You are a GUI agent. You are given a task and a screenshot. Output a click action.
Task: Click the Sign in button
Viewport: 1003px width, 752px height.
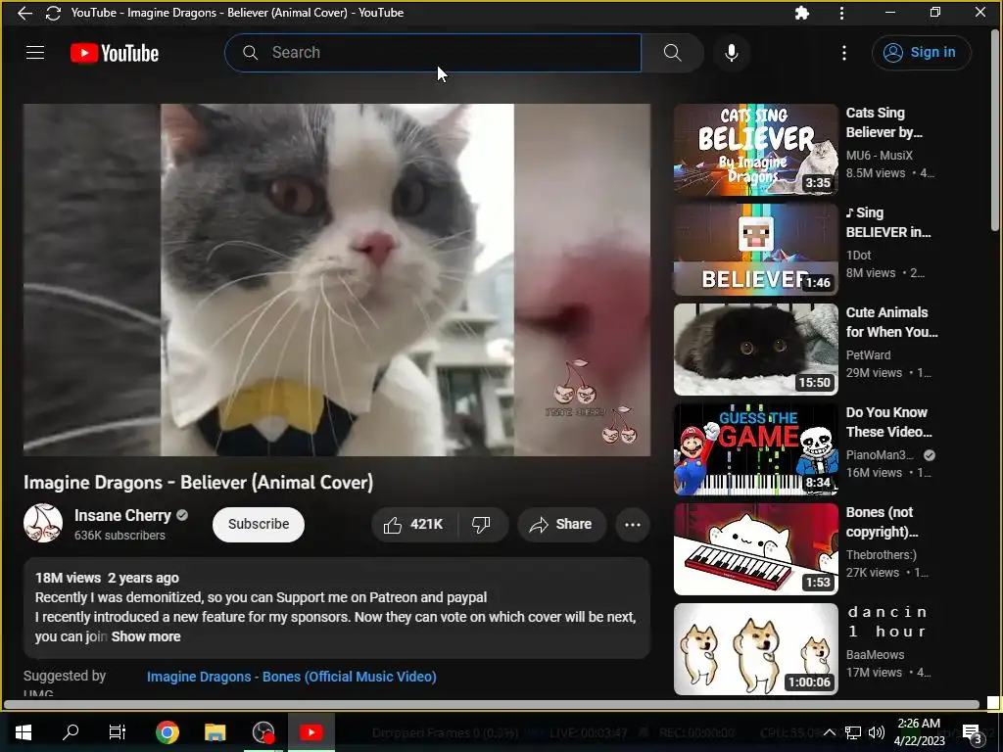pyautogui.click(x=921, y=53)
